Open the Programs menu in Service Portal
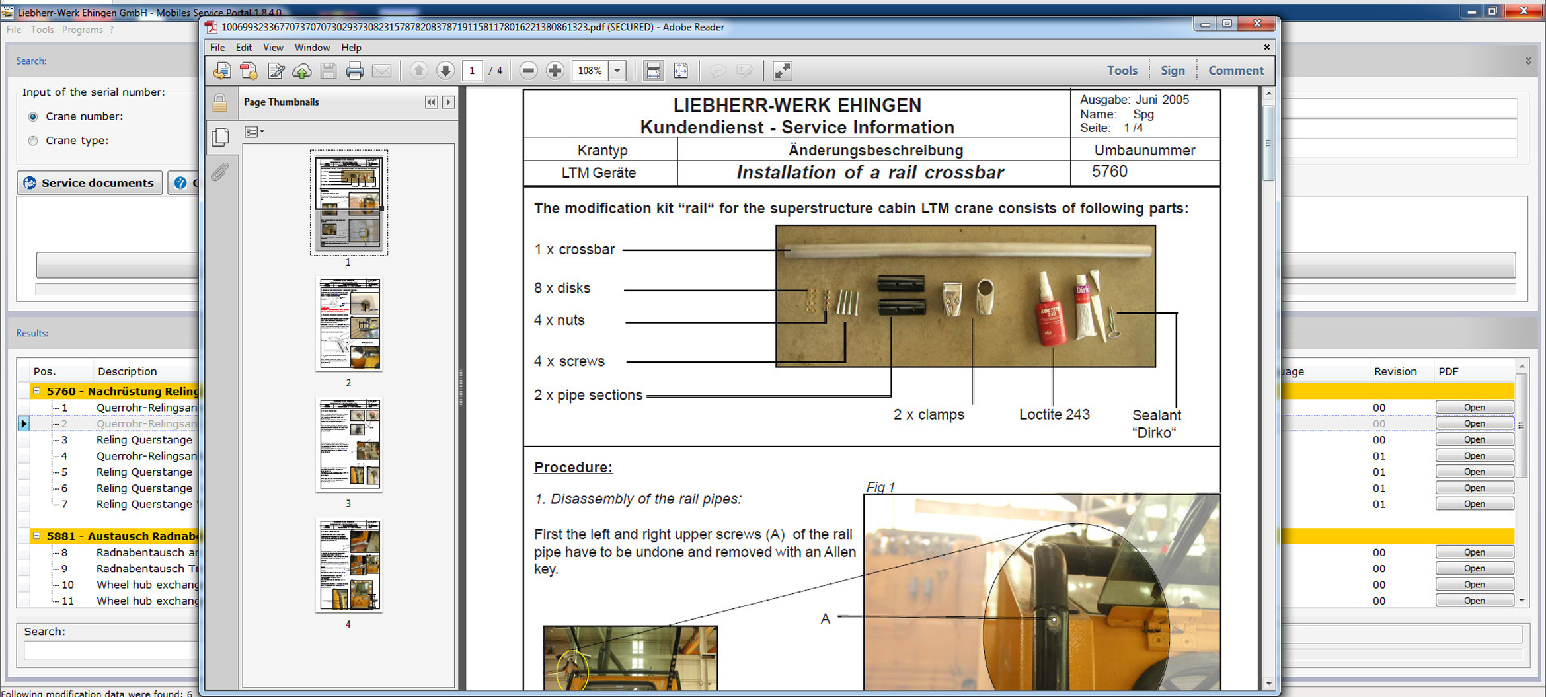 coord(82,30)
